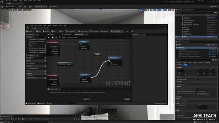The width and height of the screenshot is (219, 123).
Task: Open Debug menu in Blueprint editor
Action: pyautogui.click(x=49, y=25)
